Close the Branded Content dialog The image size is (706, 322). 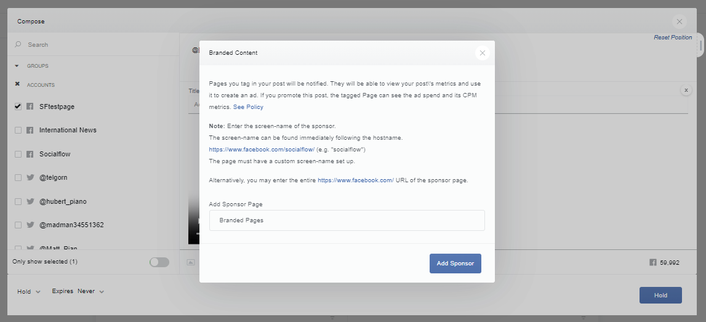pyautogui.click(x=482, y=53)
